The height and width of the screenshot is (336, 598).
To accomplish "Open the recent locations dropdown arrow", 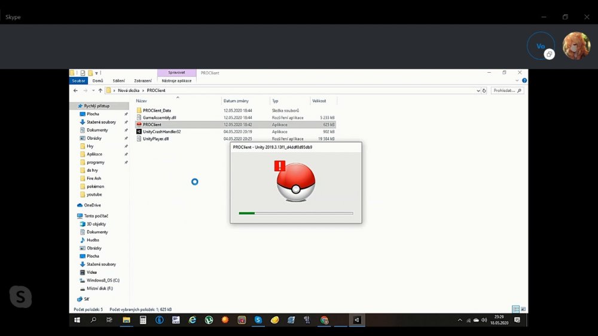I will pyautogui.click(x=93, y=91).
